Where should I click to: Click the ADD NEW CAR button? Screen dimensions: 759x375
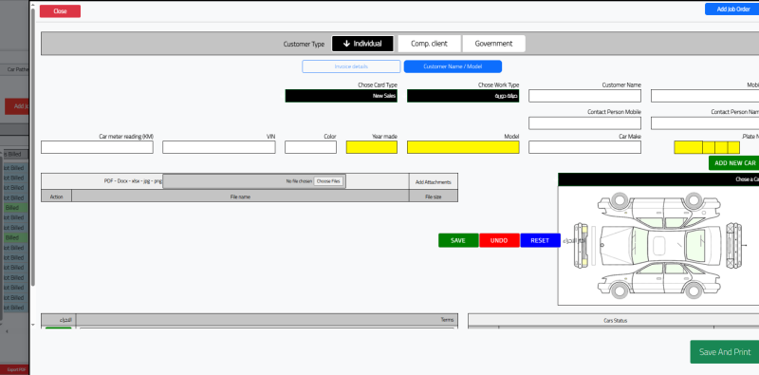coord(733,163)
